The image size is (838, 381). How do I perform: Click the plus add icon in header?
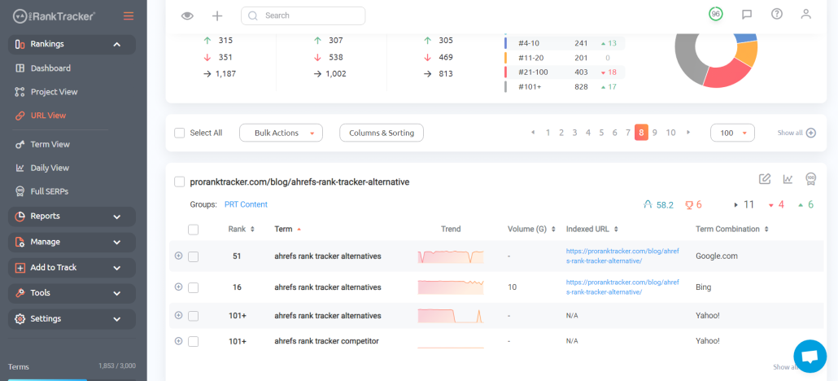pos(217,15)
